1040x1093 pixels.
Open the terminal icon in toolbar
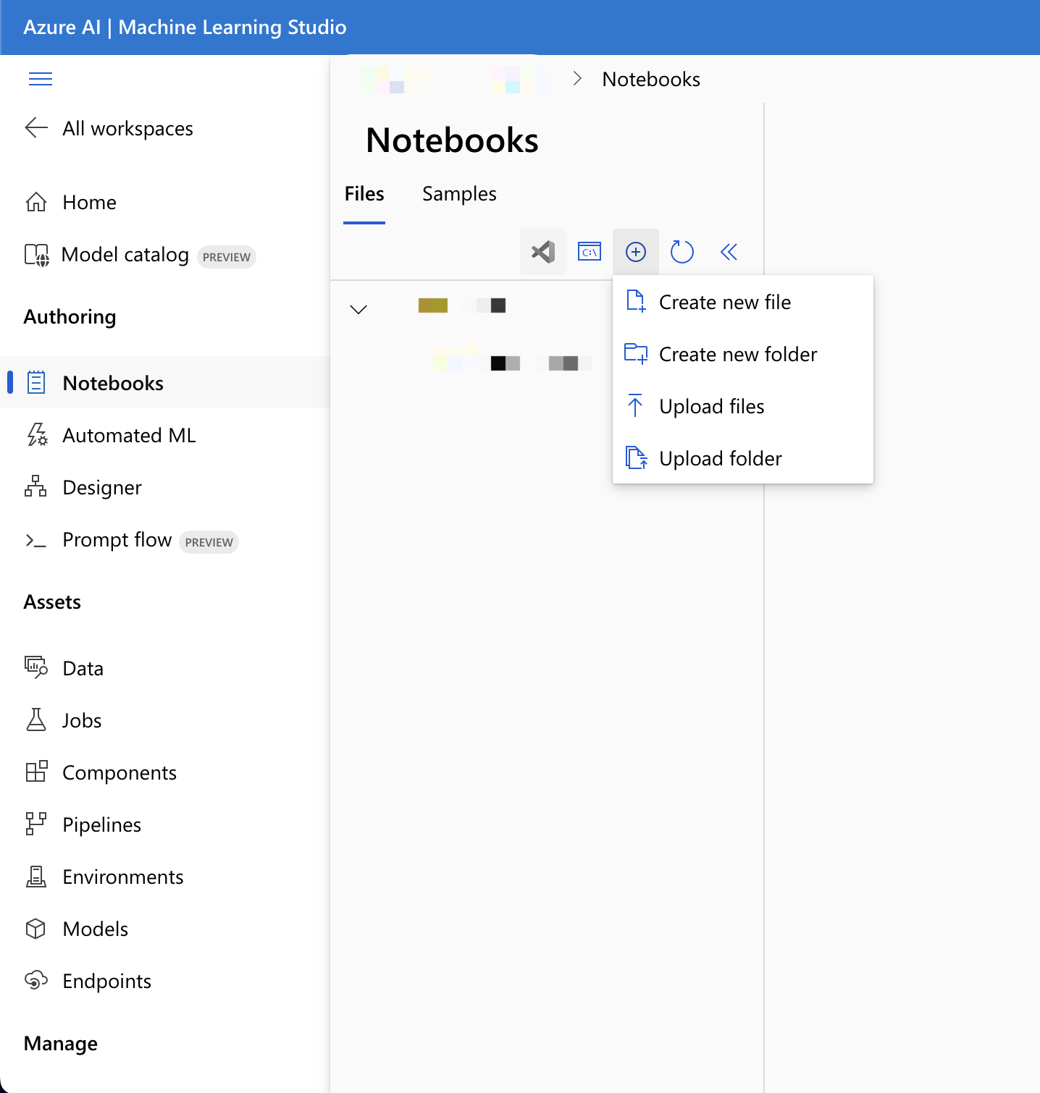pos(590,252)
